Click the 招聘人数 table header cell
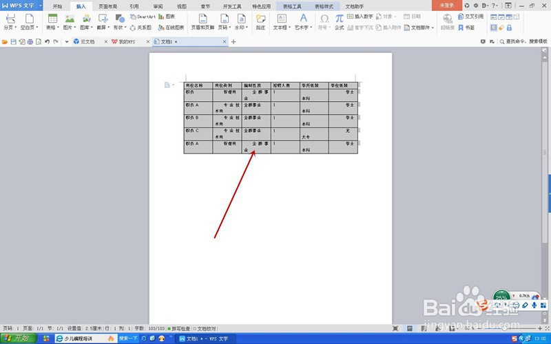The height and width of the screenshot is (344, 551). pos(285,85)
